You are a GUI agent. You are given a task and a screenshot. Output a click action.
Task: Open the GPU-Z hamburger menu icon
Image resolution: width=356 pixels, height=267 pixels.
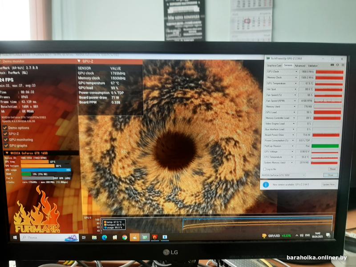343,65
